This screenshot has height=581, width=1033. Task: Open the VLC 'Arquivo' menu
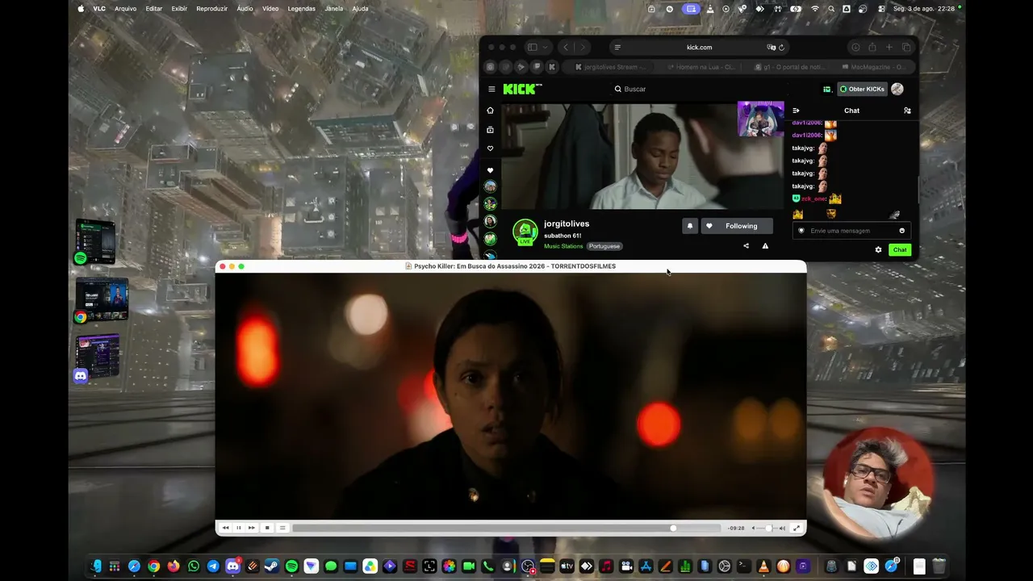[x=125, y=9]
